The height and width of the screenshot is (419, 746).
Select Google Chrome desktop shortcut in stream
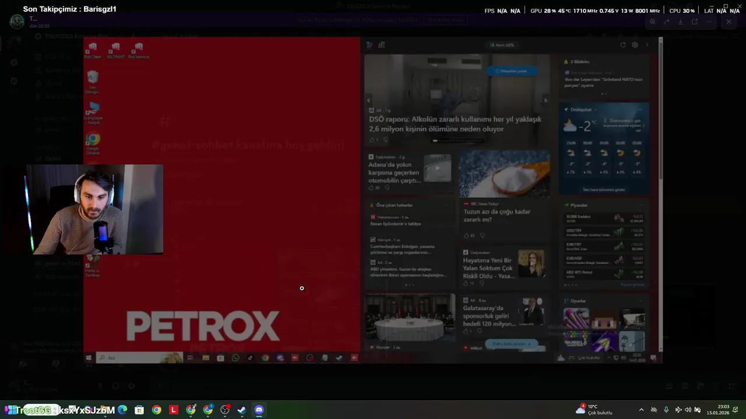[93, 144]
